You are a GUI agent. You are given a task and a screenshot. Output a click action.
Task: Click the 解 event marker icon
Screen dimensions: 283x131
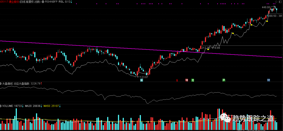pyautogui.click(x=141, y=80)
